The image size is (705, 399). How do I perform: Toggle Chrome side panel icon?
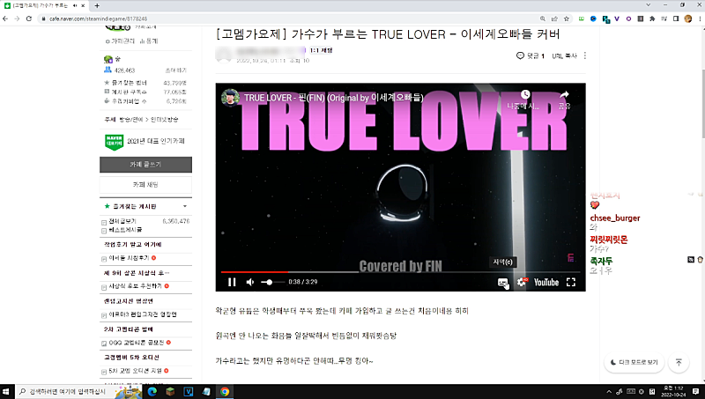click(676, 18)
